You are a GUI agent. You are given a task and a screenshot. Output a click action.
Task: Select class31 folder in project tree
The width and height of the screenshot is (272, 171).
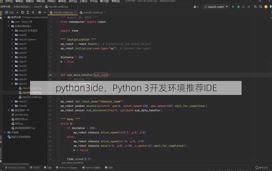pyautogui.click(x=21, y=61)
